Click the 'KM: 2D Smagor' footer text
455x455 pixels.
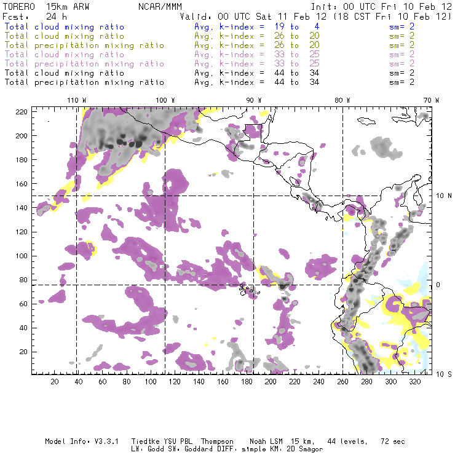point(295,449)
